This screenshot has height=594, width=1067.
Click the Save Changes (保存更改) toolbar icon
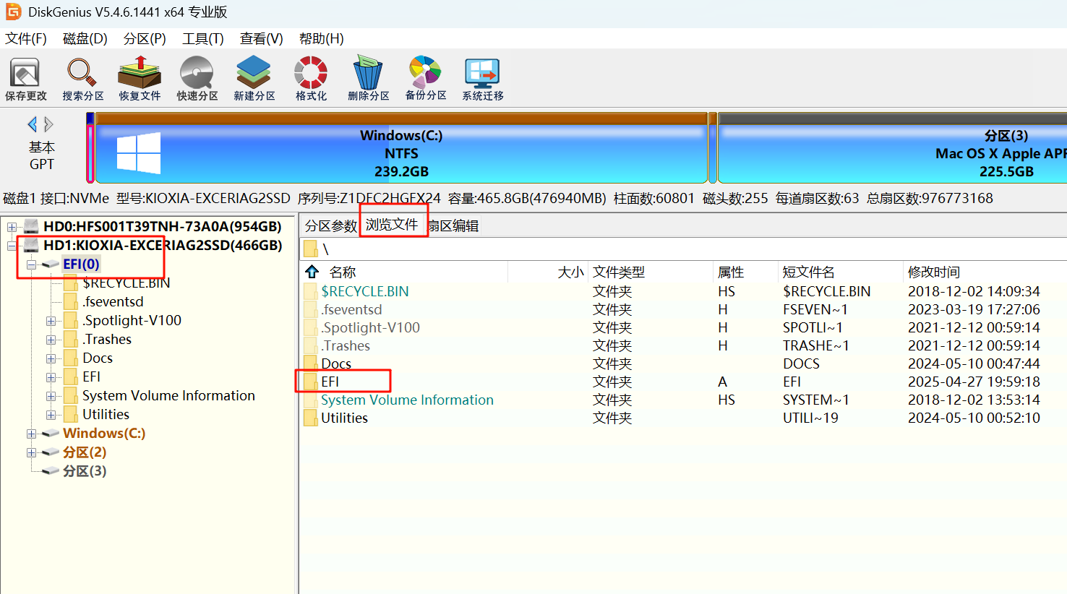26,78
